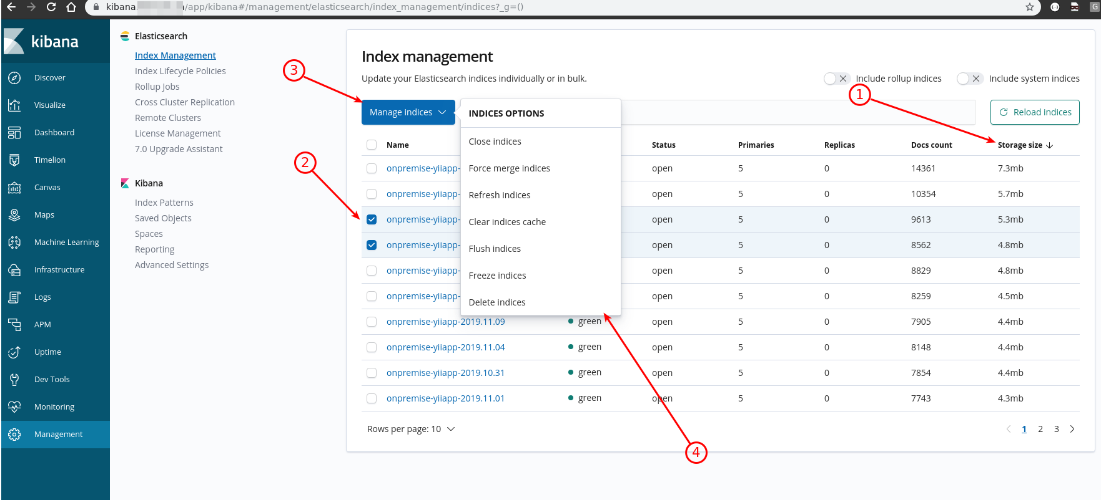Toggle Include system indices switch
Image resolution: width=1101 pixels, height=500 pixels.
point(969,79)
